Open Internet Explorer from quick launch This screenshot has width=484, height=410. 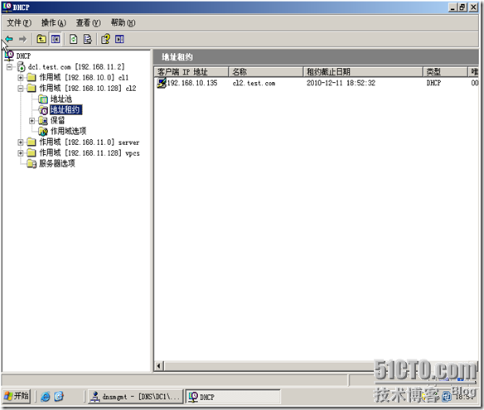tap(46, 397)
